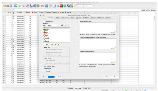
Task: Click the binoculars Find icon
Action: coord(42,6)
